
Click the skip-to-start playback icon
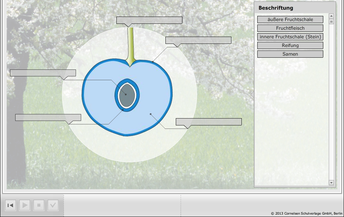pos(10,206)
